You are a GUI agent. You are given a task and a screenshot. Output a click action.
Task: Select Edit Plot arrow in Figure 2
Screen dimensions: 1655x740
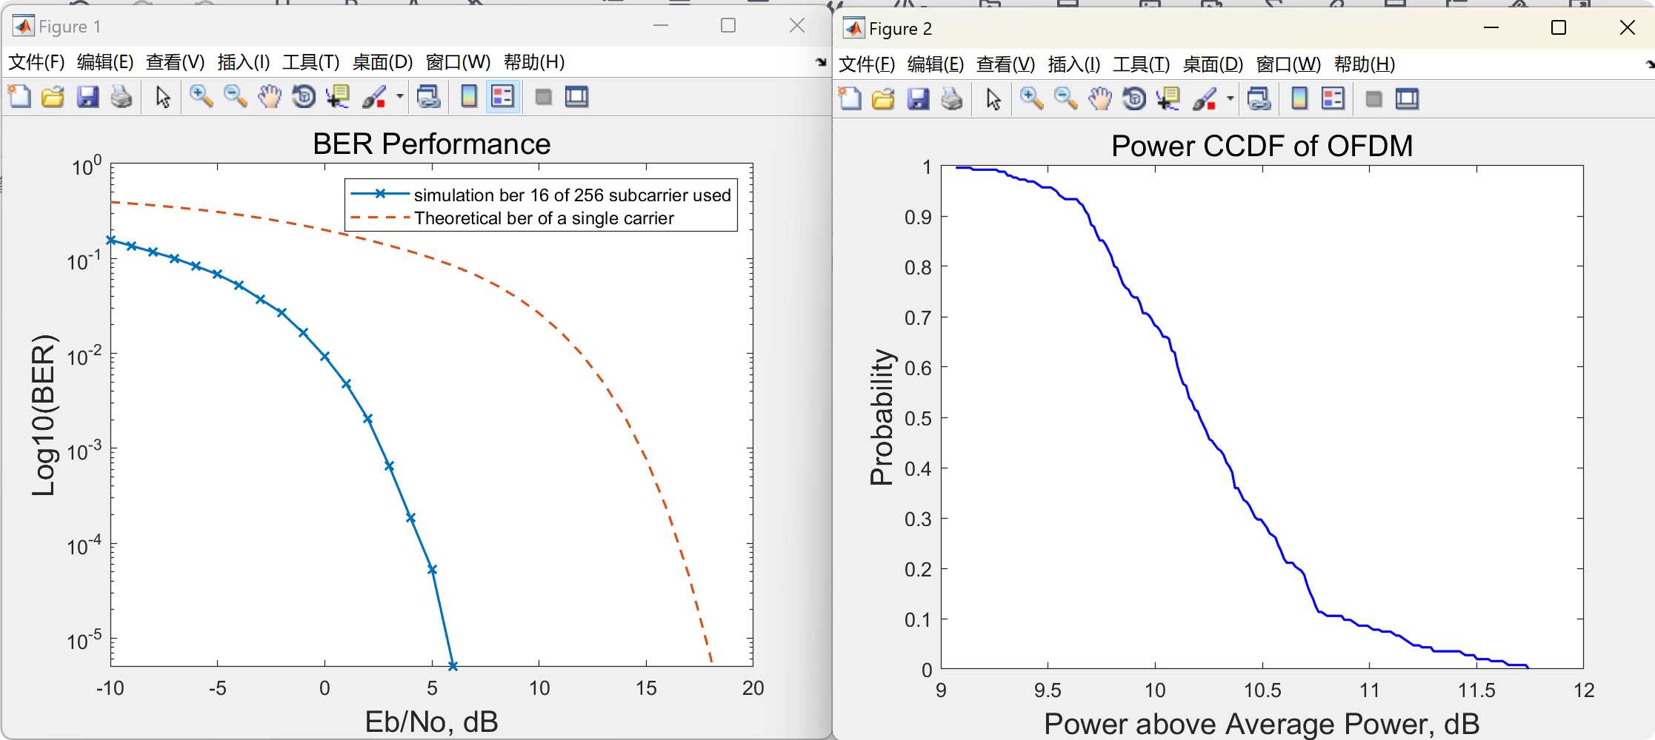pyautogui.click(x=993, y=99)
